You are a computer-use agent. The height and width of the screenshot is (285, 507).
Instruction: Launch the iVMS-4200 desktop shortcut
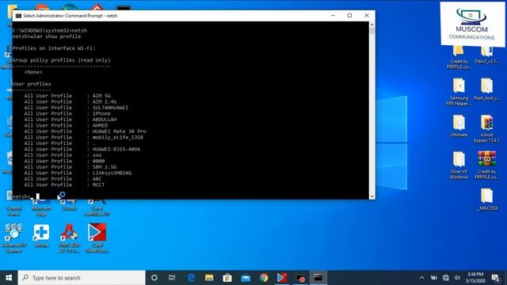pyautogui.click(x=69, y=238)
